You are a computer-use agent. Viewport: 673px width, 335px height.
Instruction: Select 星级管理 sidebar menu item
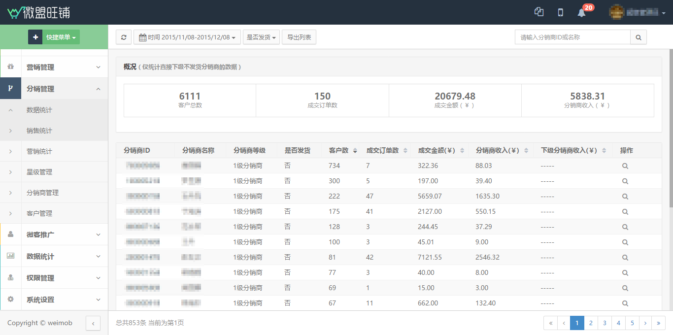click(x=39, y=172)
